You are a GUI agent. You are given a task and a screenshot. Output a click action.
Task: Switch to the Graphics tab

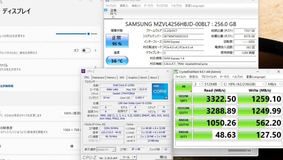tap(133, 77)
